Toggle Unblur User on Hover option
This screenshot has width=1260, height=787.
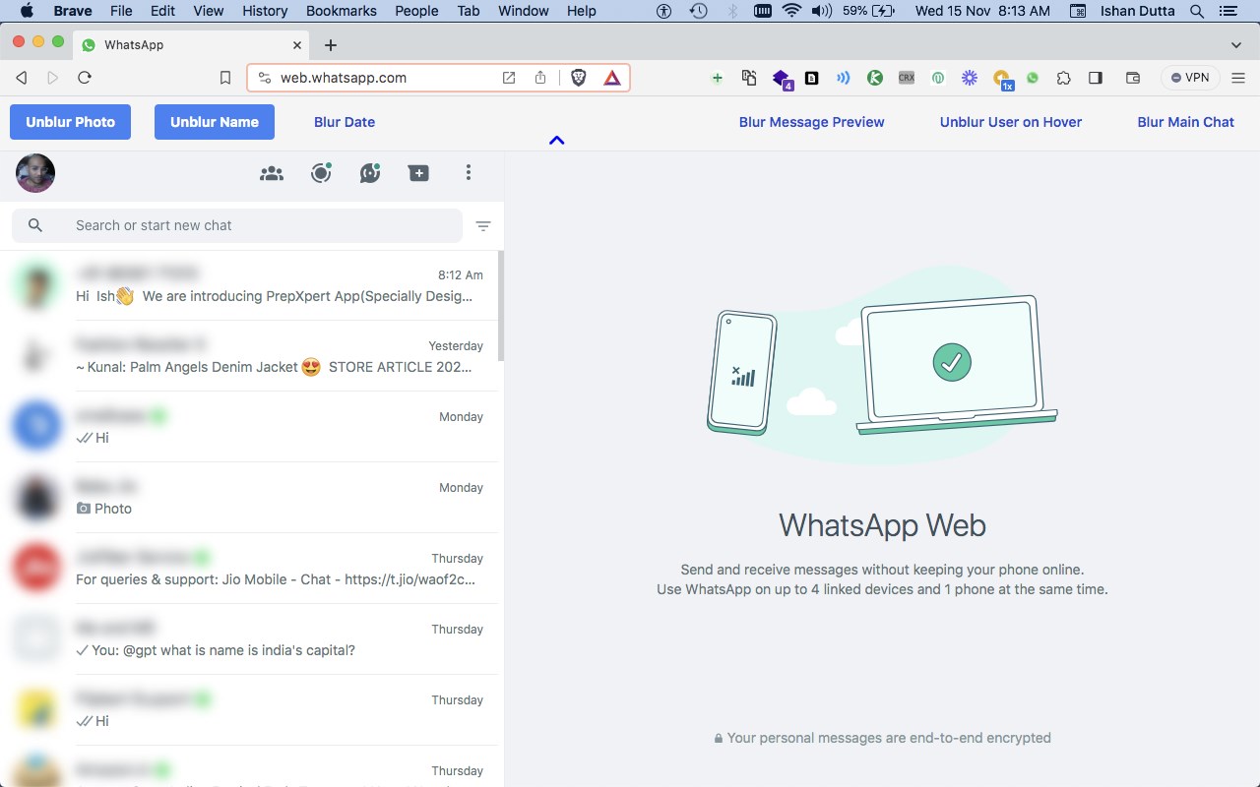(x=1011, y=122)
